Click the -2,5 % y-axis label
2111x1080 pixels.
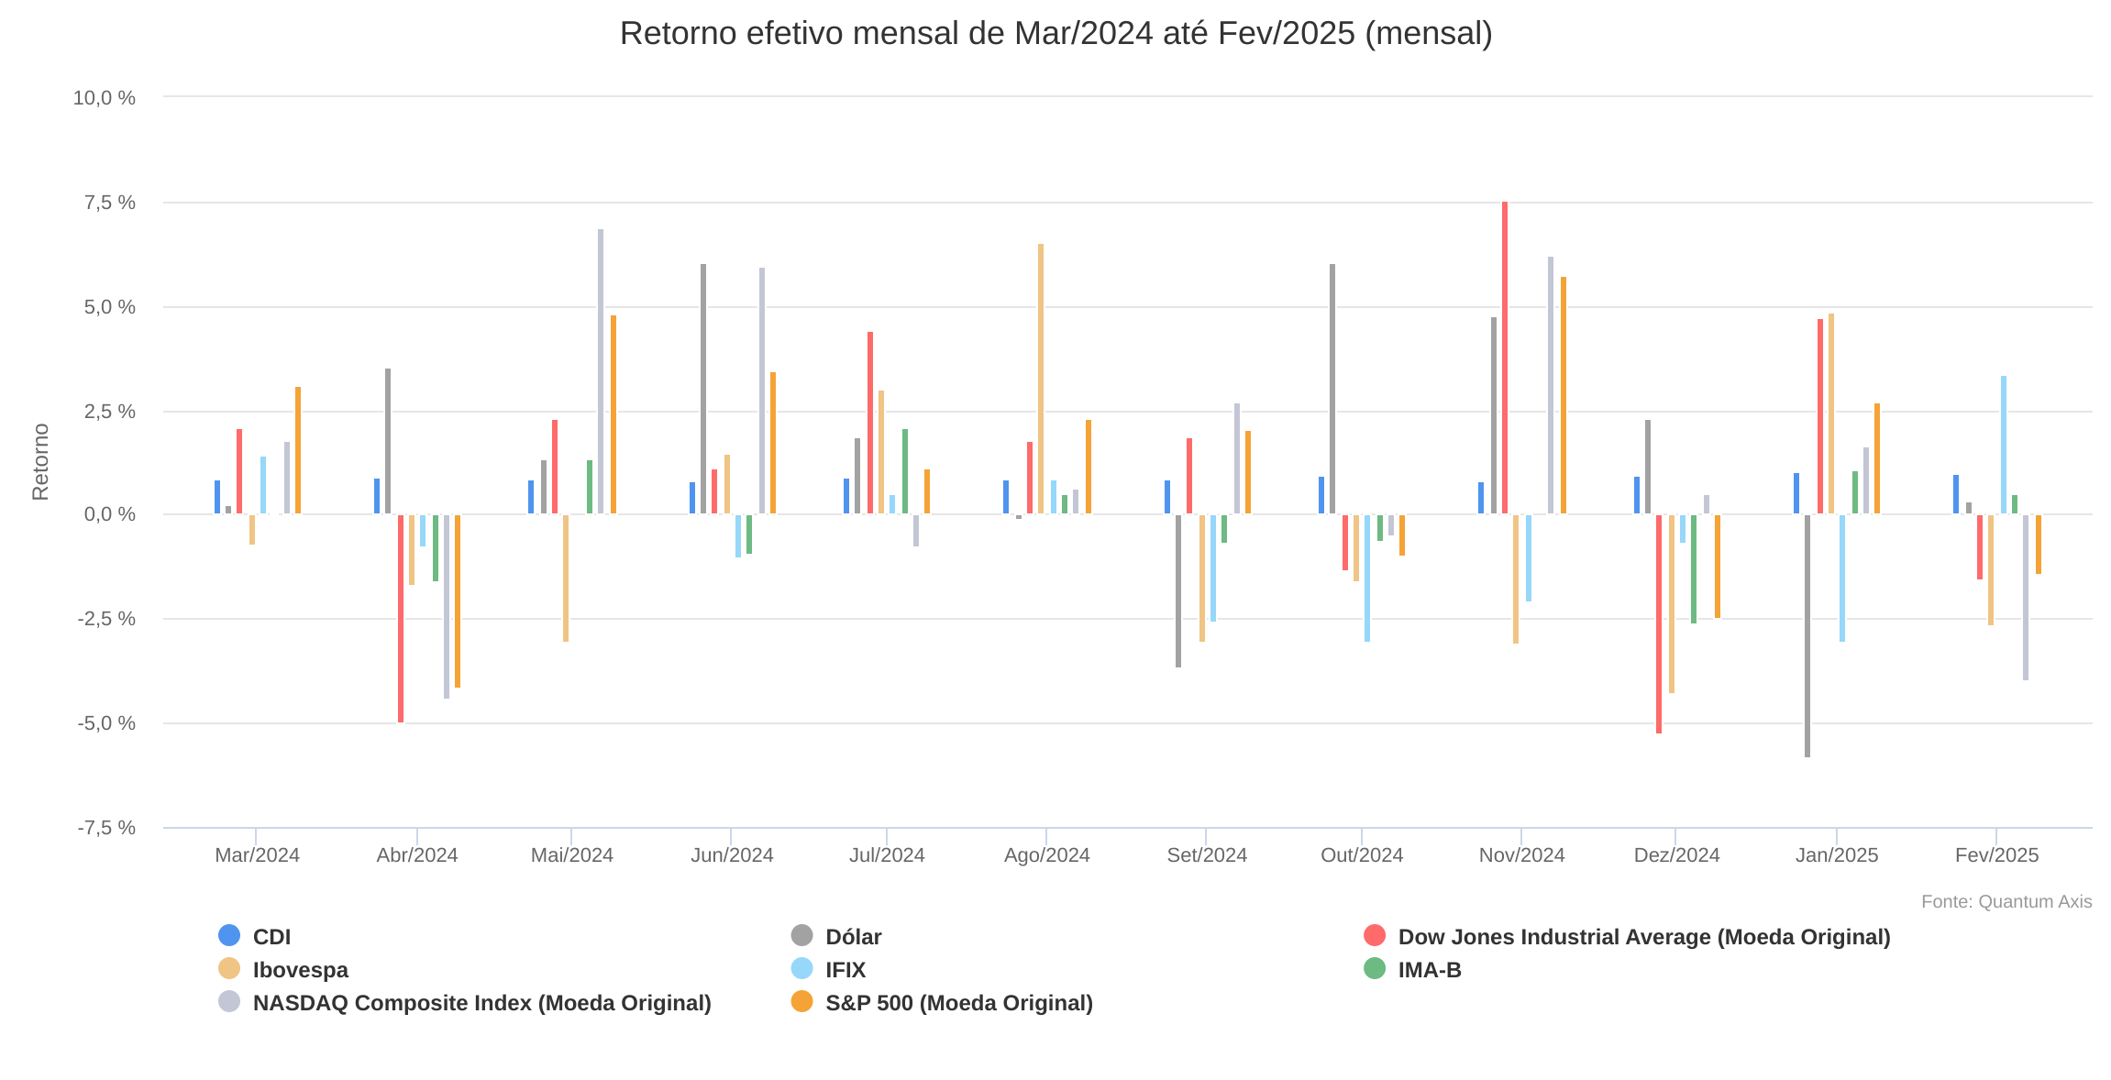(x=106, y=619)
